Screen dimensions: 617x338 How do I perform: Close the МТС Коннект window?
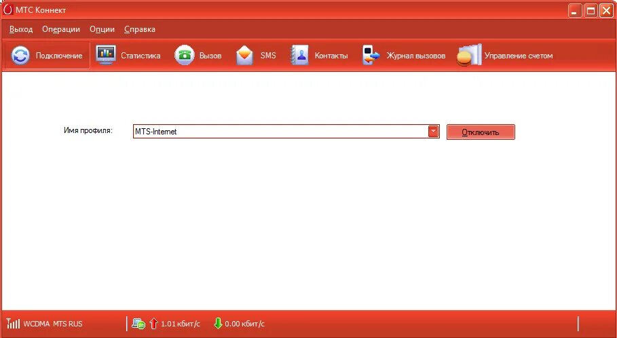tap(606, 11)
